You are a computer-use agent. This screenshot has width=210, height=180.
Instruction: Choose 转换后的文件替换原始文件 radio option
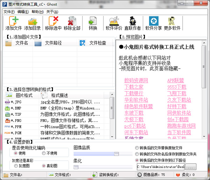[137, 148]
